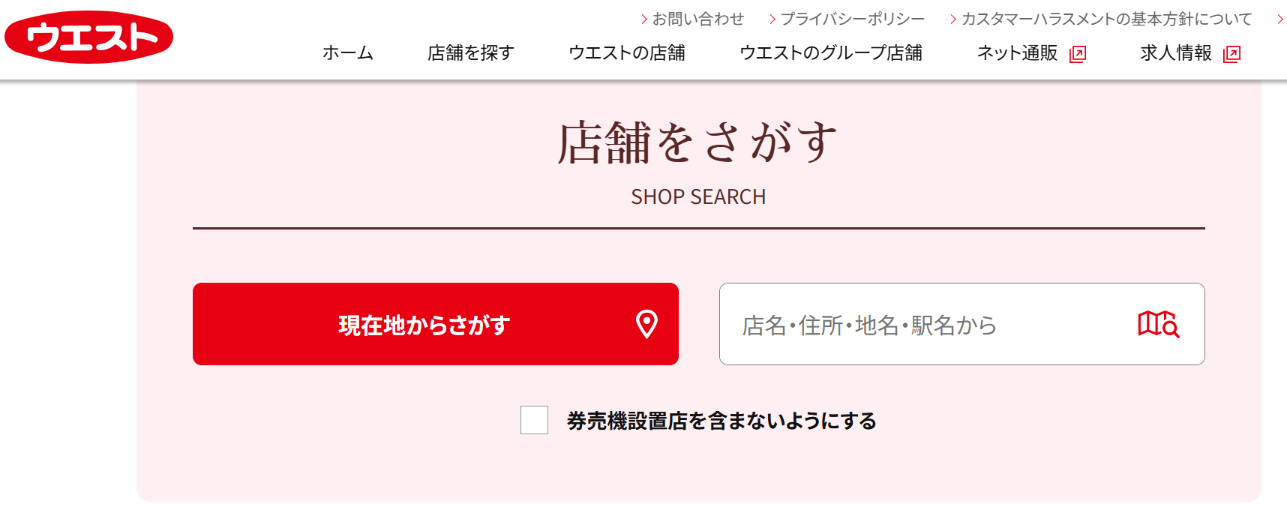
Task: Click external link icon beside 求人情報
Action: tap(1231, 54)
